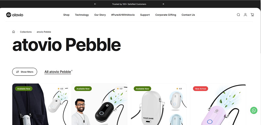Screen dimensions: 261x125
Task: Visit Corporate Gifting page
Action: point(166,15)
